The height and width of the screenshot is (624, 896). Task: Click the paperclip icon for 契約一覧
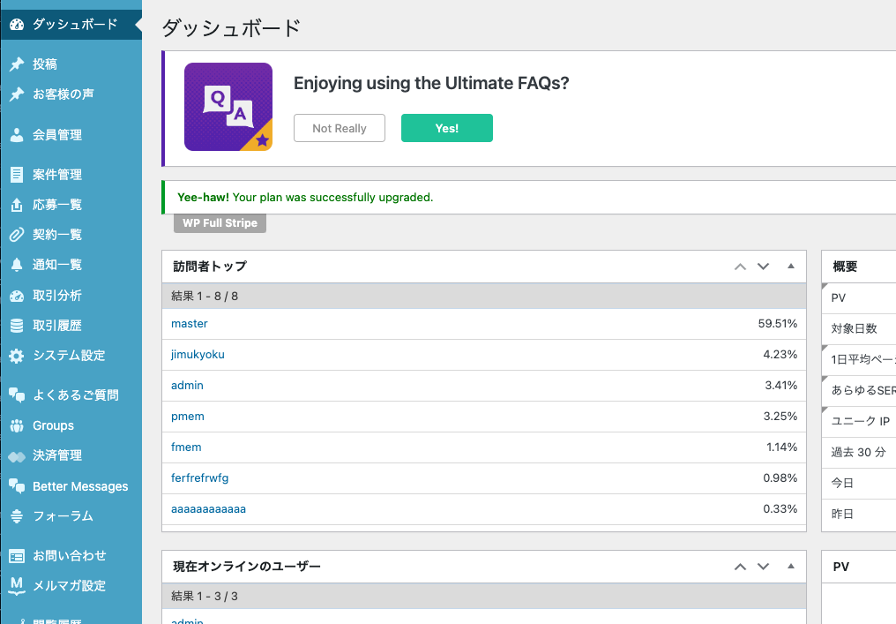pos(17,235)
